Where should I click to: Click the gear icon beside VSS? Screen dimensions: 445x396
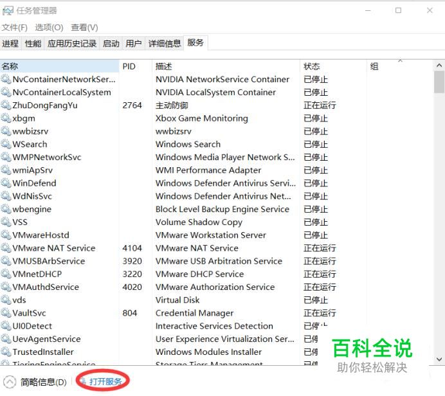(6, 222)
